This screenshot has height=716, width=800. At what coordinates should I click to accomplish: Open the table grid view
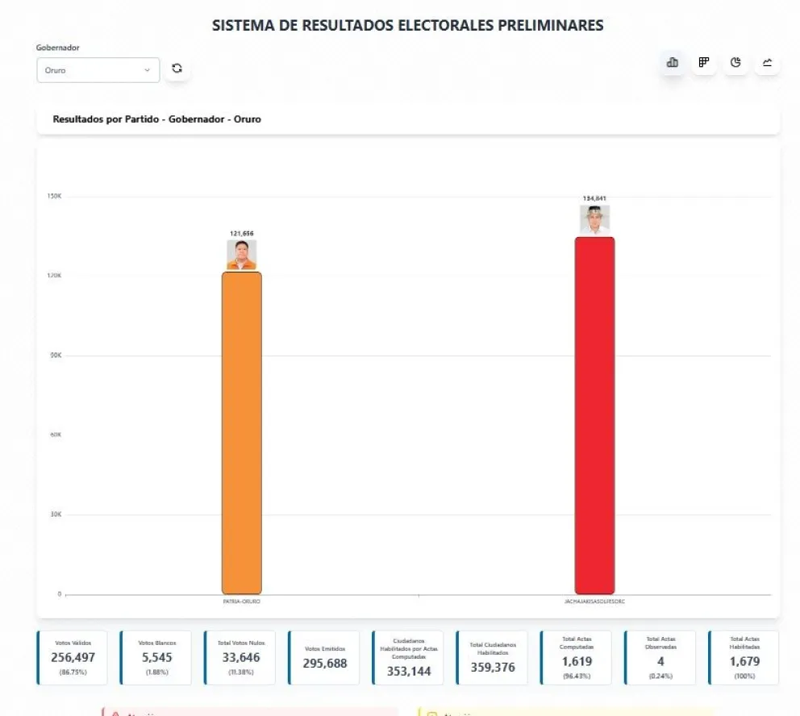703,63
